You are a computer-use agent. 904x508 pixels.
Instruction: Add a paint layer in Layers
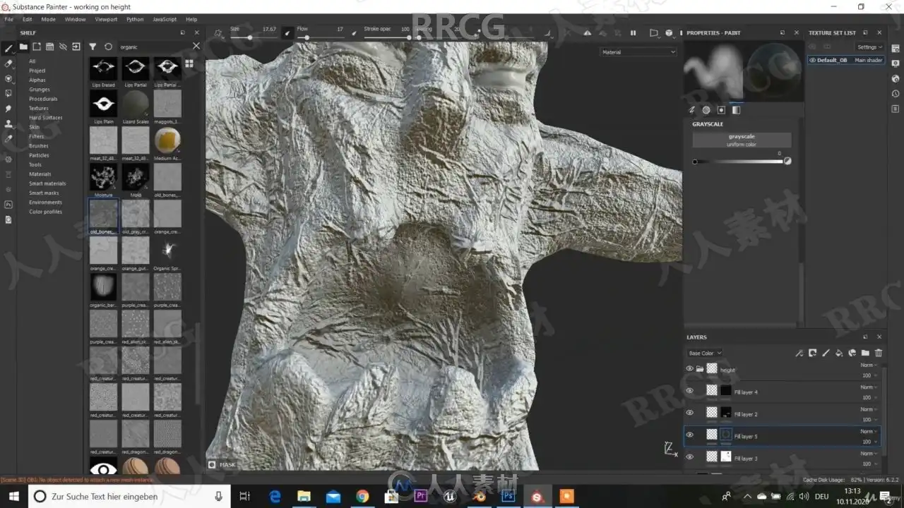coord(826,353)
